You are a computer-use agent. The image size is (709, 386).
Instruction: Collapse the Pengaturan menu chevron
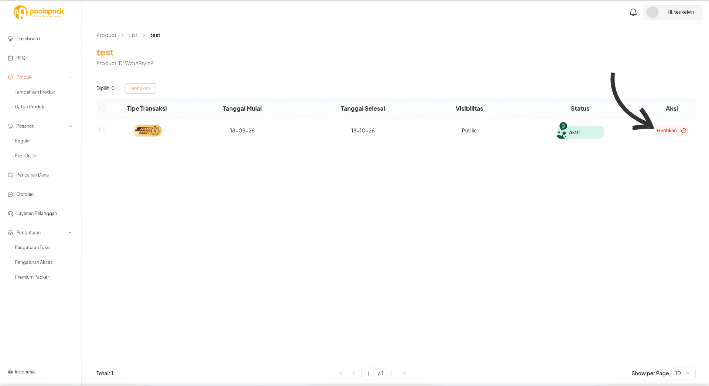pos(70,233)
